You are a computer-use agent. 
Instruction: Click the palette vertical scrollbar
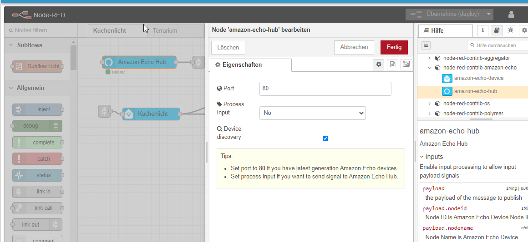click(73, 57)
